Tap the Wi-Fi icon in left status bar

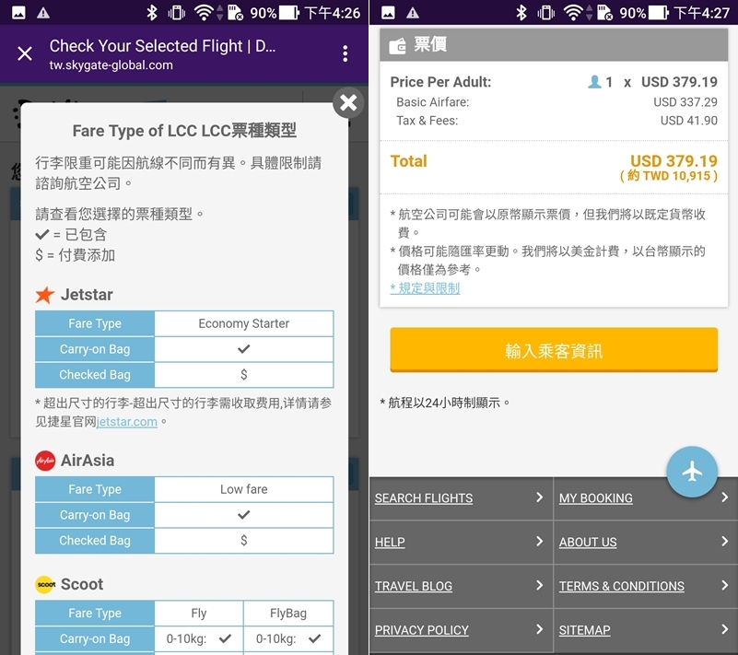tap(204, 13)
